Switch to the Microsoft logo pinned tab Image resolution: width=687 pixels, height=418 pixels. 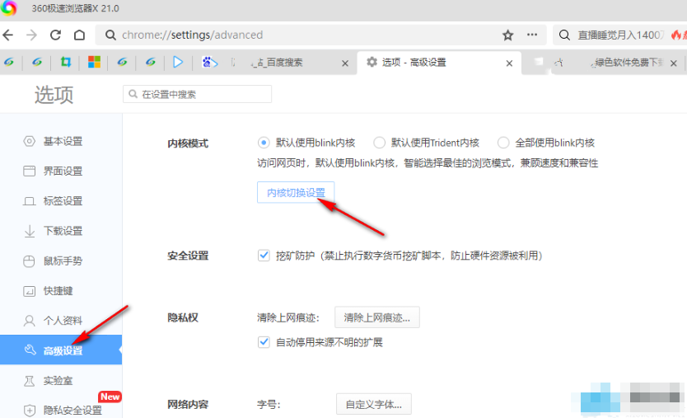pos(94,63)
